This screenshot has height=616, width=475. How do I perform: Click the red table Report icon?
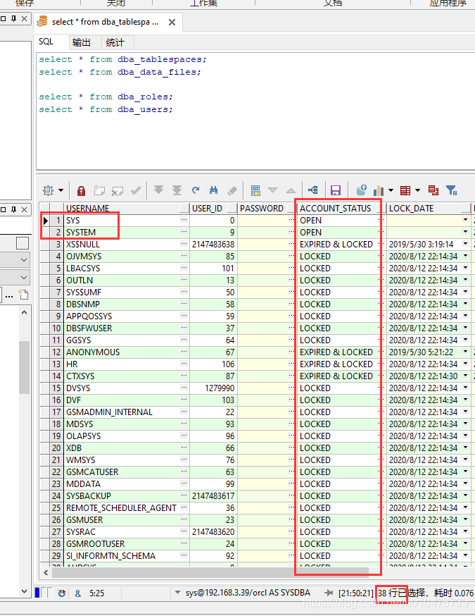point(405,190)
